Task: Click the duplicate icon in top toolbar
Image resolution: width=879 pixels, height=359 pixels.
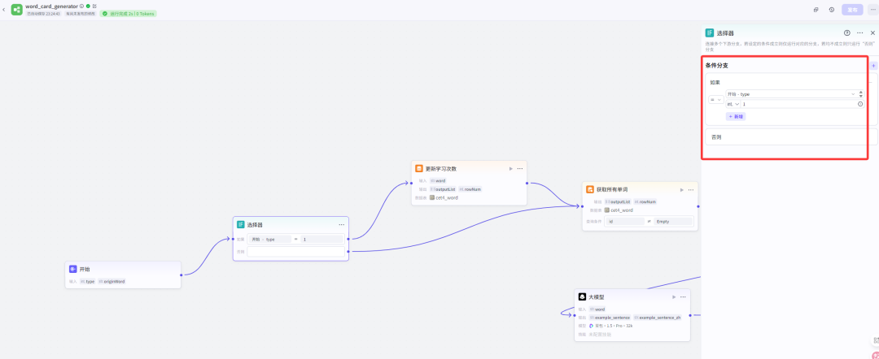Action: [x=816, y=10]
